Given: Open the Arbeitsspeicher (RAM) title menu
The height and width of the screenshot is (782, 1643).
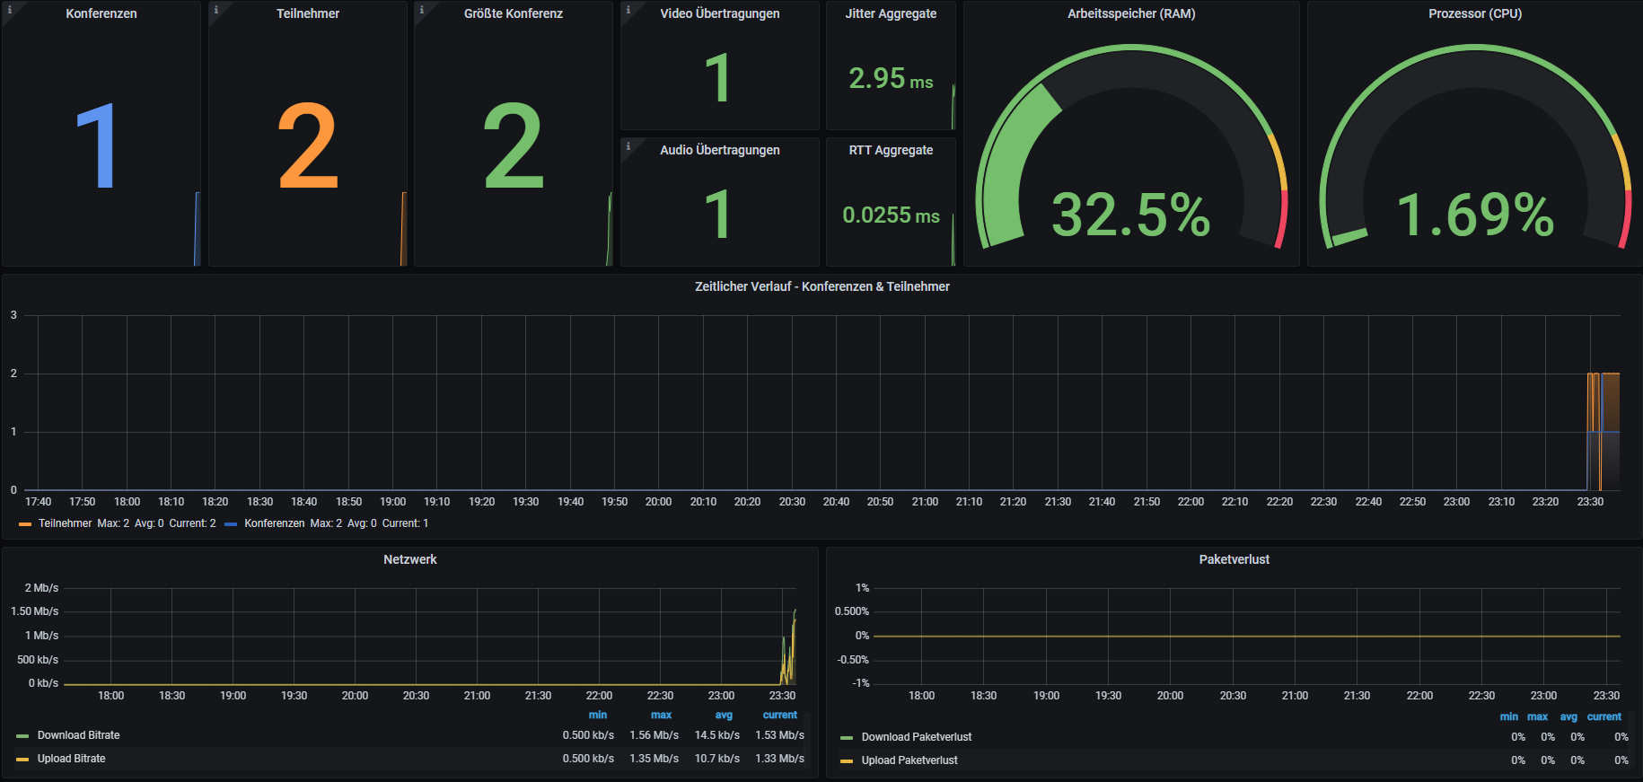Looking at the screenshot, I should click(1131, 13).
